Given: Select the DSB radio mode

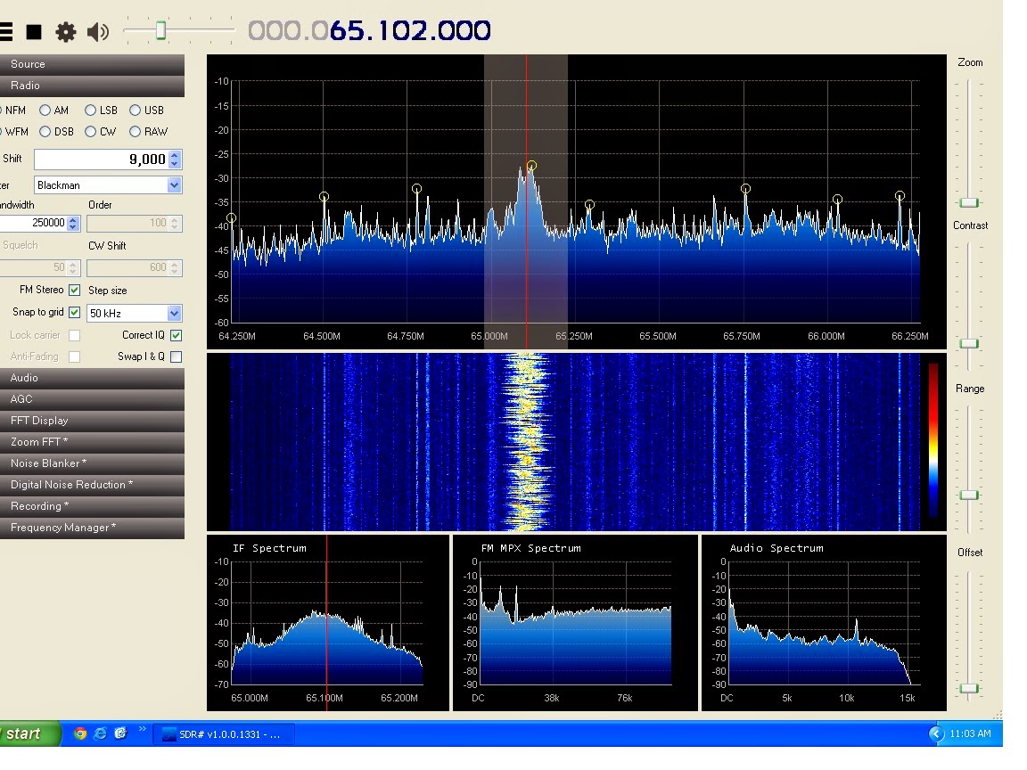Looking at the screenshot, I should point(45,132).
